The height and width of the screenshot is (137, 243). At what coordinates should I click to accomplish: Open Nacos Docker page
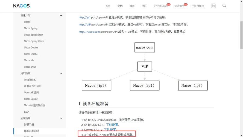(31, 47)
